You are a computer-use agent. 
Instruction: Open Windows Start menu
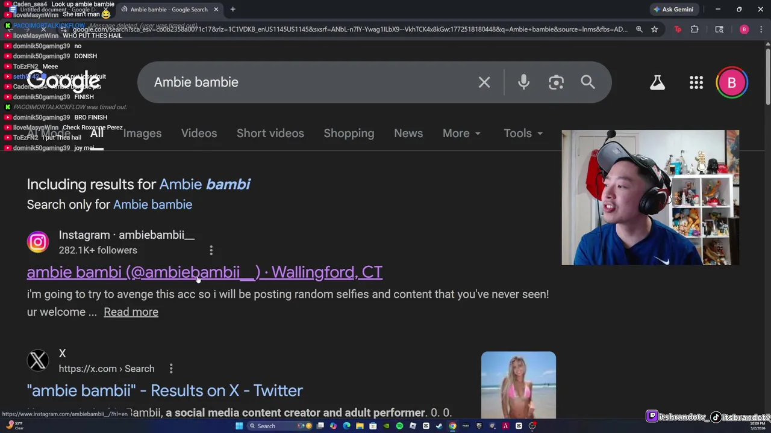coord(239,426)
